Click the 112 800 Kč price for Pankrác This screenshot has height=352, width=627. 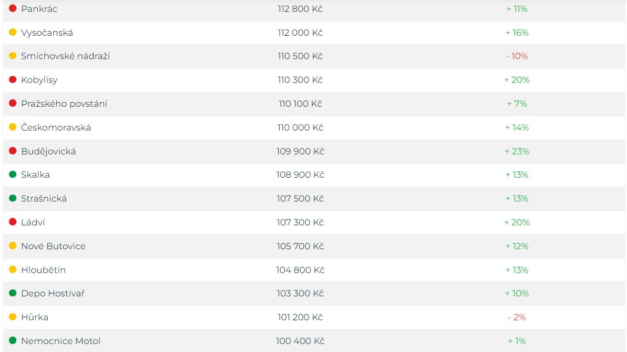point(300,9)
